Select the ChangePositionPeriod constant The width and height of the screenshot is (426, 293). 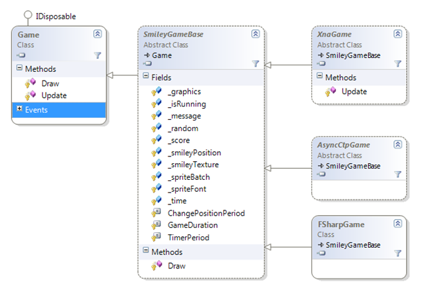coord(206,213)
